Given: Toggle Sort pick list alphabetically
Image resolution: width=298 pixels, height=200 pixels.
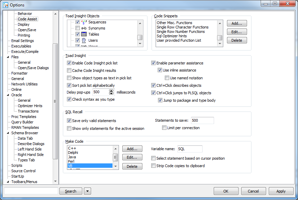Looking at the screenshot, I should [x=69, y=85].
